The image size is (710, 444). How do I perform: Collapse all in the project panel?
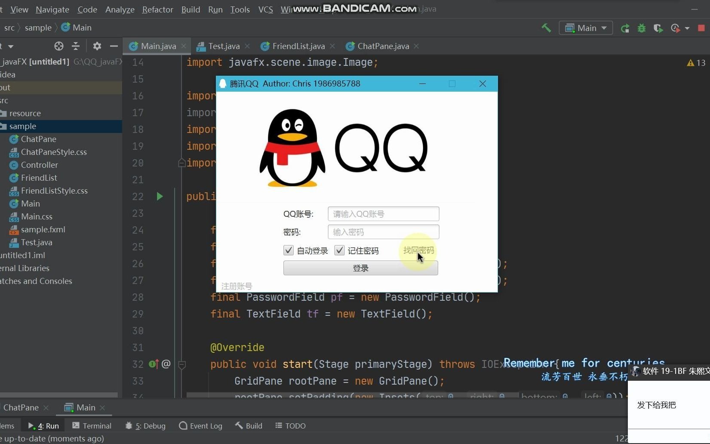(x=76, y=46)
